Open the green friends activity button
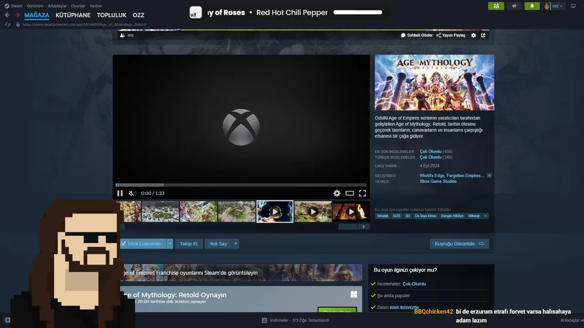This screenshot has height=328, width=584. point(496,6)
